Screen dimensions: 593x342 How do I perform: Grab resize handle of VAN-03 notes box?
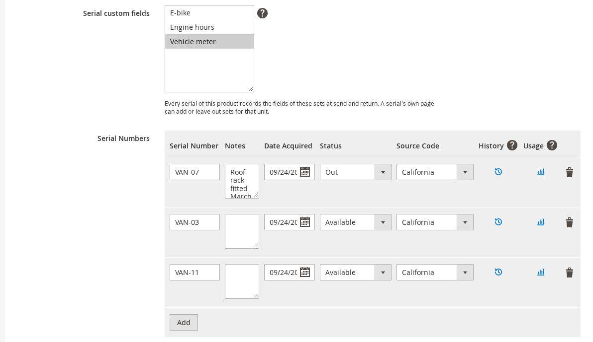tap(256, 246)
